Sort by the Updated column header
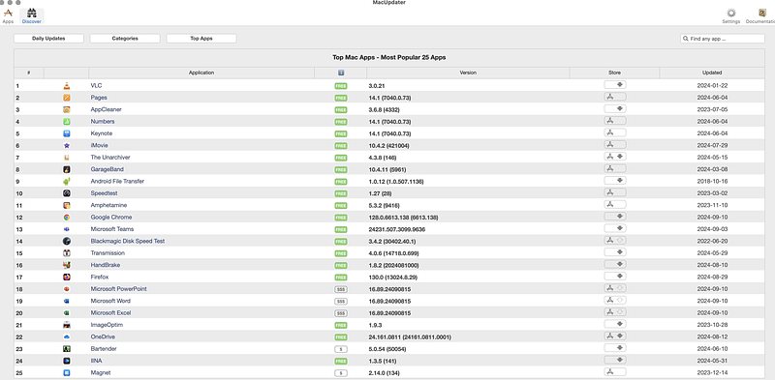This screenshot has height=380, width=775. tap(712, 73)
